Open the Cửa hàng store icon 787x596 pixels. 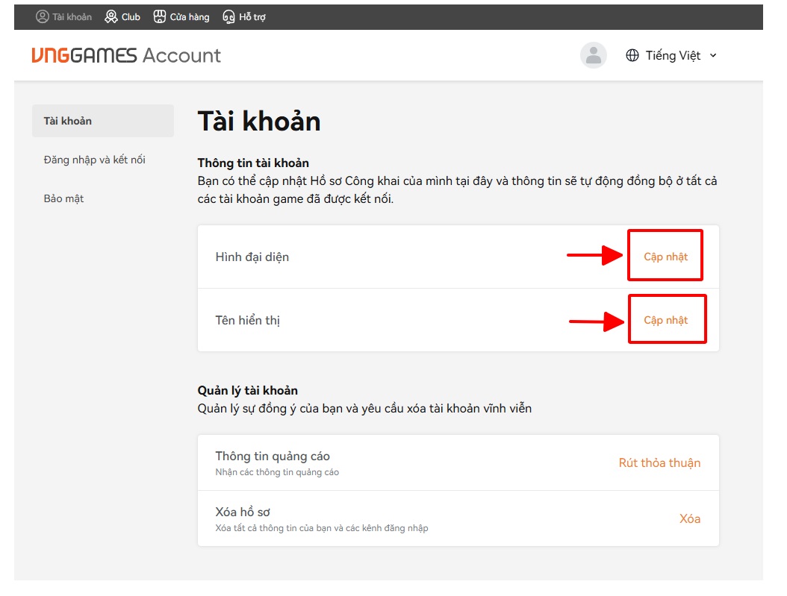coord(159,16)
